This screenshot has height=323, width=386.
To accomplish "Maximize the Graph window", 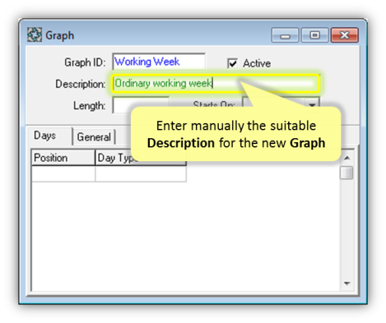I will 314,35.
